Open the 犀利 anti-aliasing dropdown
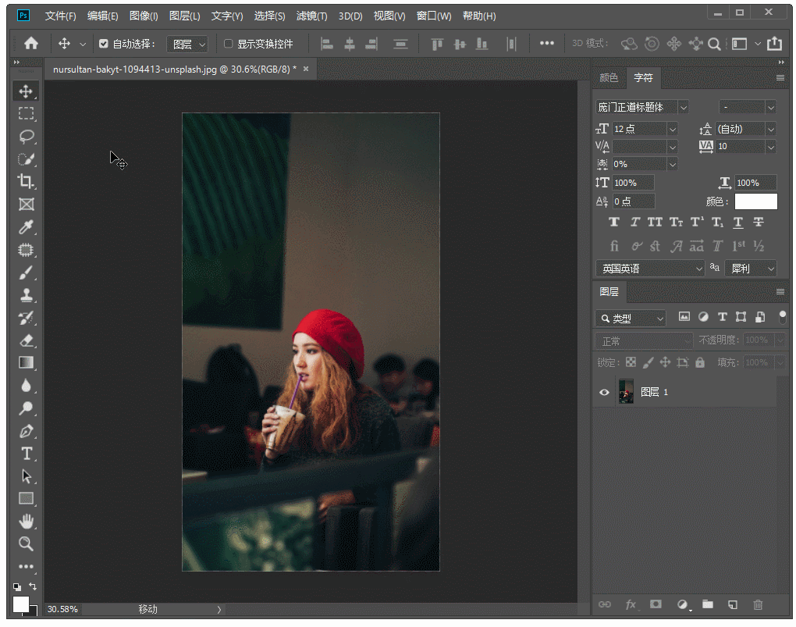The width and height of the screenshot is (796, 627). pos(751,269)
